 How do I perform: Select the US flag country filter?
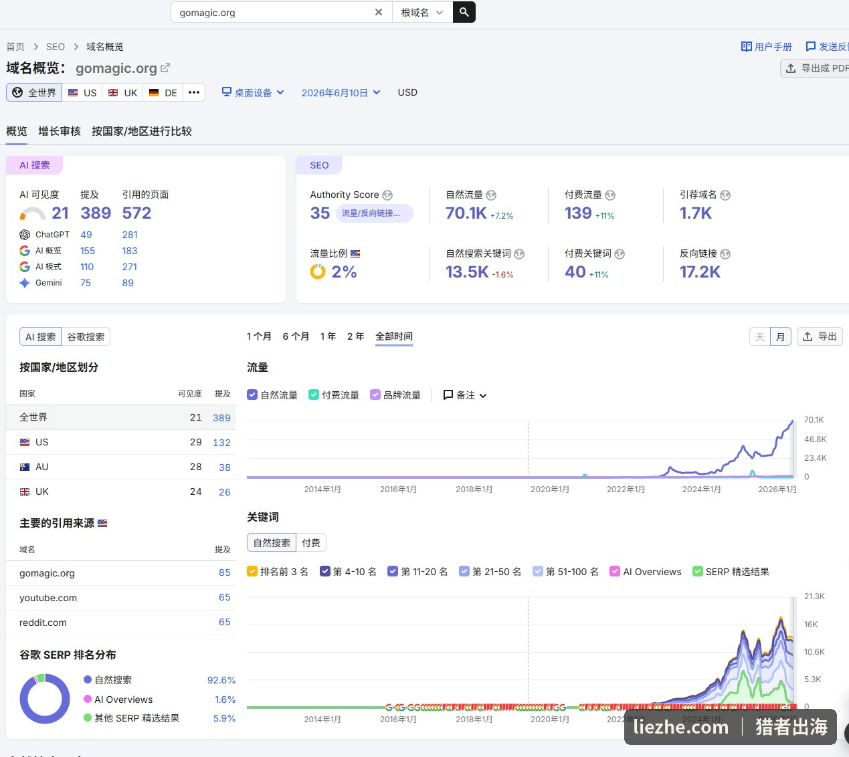[82, 92]
